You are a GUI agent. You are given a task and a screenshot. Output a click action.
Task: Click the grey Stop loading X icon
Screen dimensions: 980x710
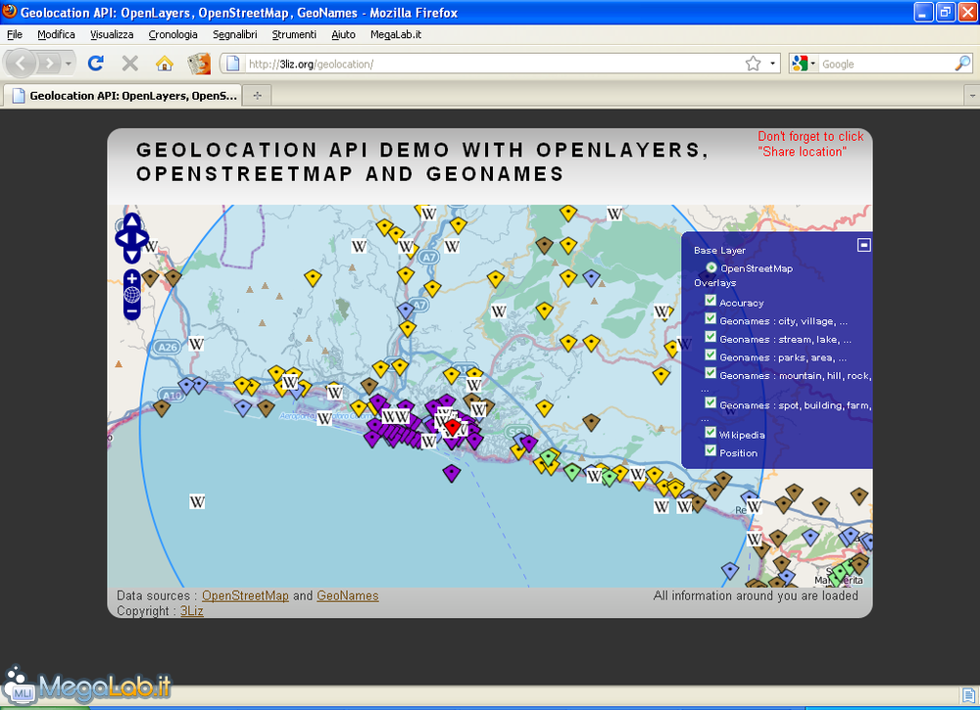[130, 63]
